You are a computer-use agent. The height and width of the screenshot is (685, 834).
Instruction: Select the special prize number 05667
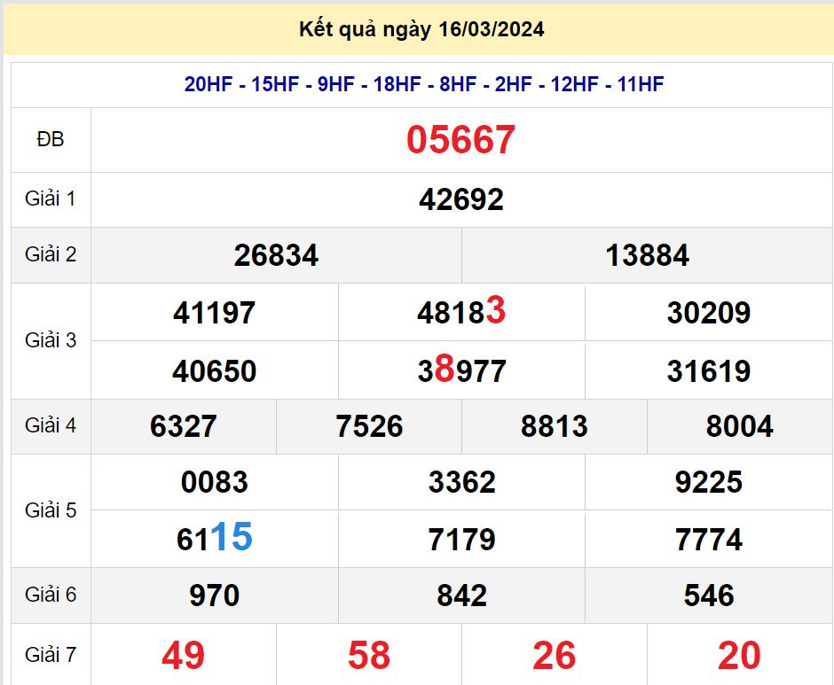point(460,140)
